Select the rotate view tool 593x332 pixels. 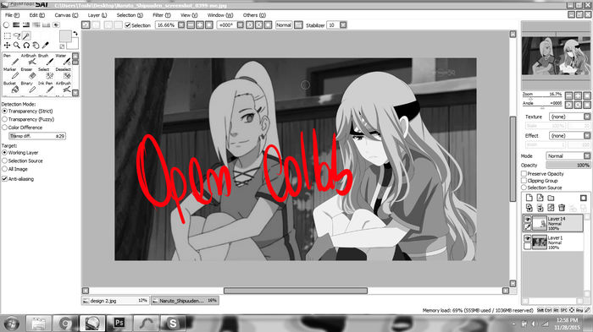pos(26,46)
